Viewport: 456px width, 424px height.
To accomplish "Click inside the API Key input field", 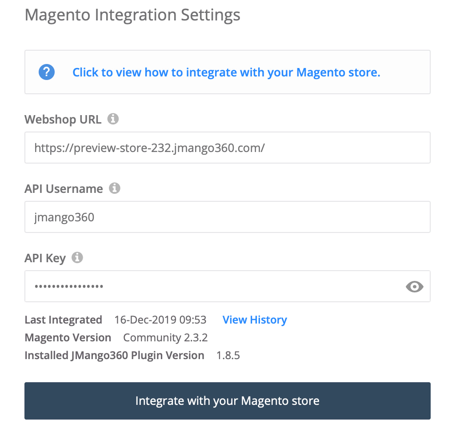I will click(x=200, y=286).
